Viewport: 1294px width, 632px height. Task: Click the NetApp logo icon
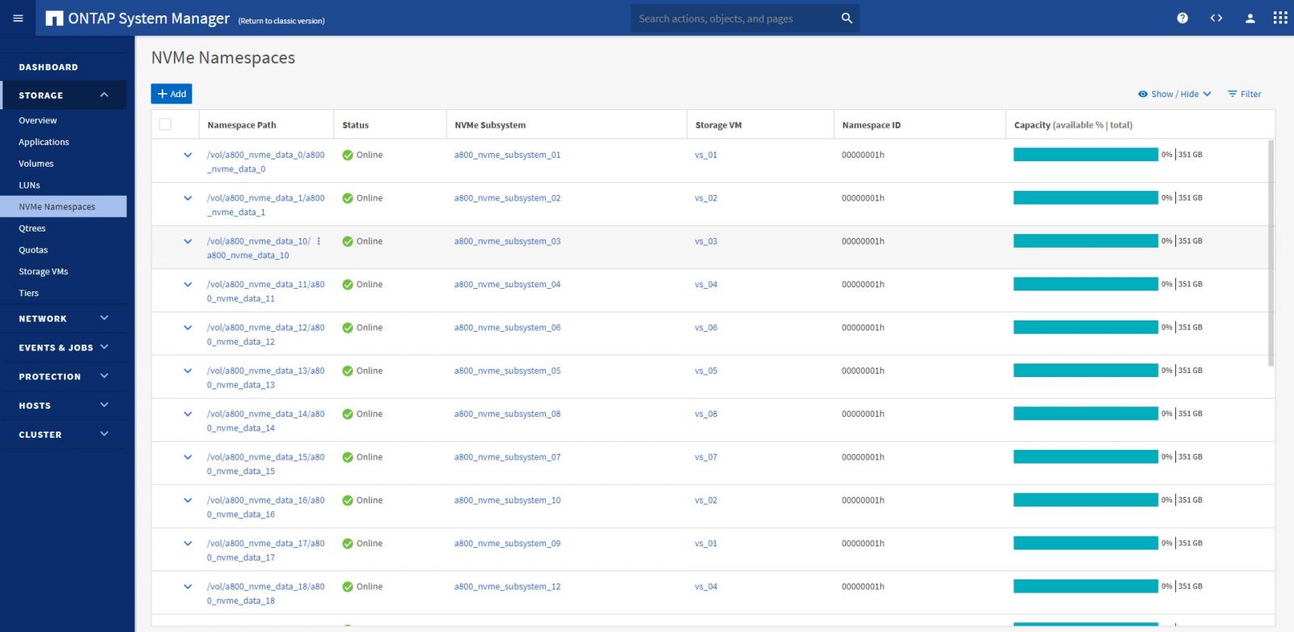click(54, 18)
